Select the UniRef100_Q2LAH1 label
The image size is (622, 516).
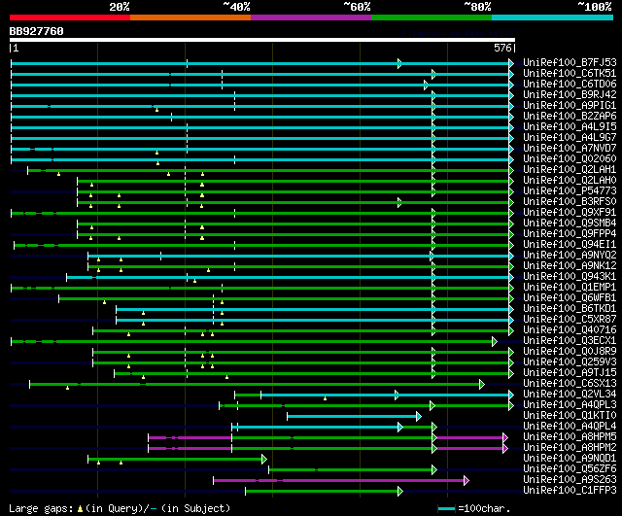pos(570,170)
